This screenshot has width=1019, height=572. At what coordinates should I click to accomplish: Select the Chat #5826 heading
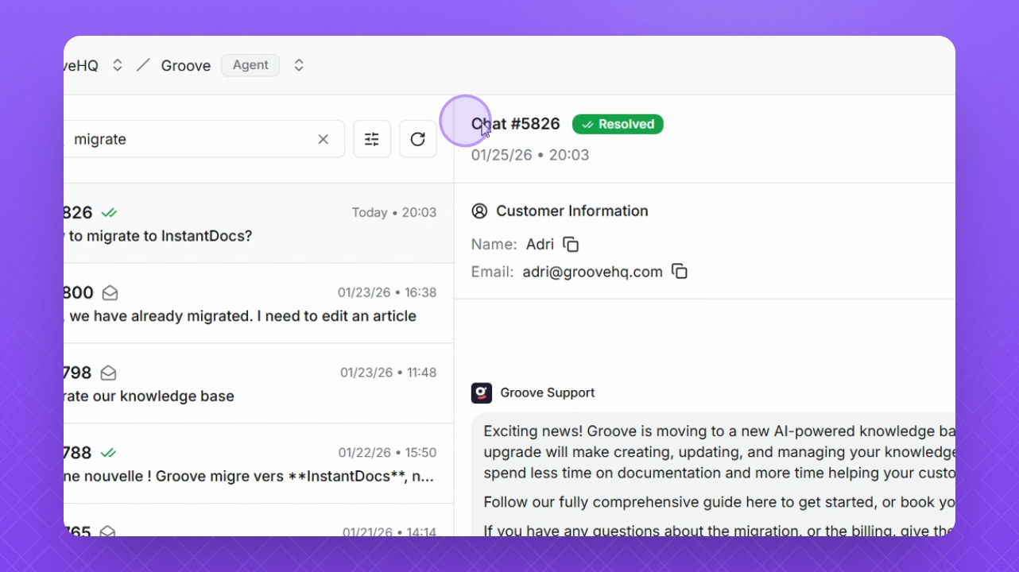coord(516,124)
